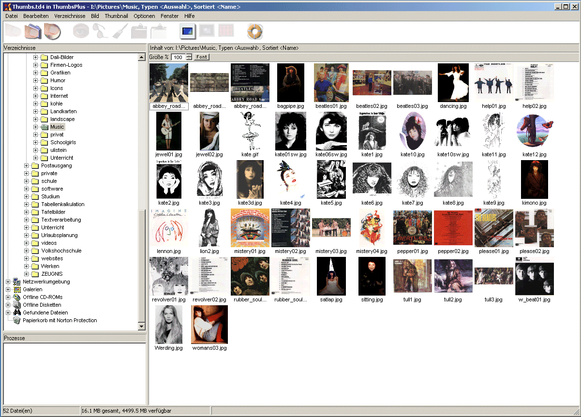The height and width of the screenshot is (417, 581).
Task: Expand the Galerien tree node
Action: (8, 289)
